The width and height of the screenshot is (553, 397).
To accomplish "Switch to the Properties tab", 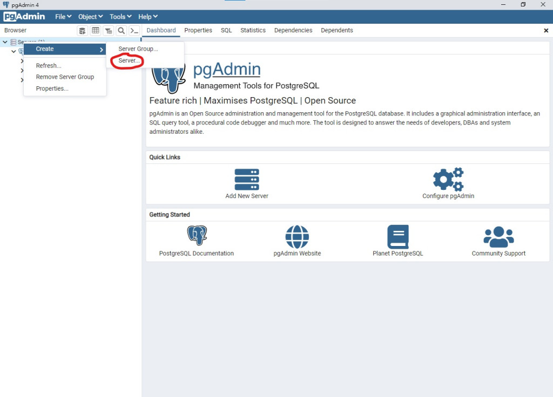I will point(198,30).
